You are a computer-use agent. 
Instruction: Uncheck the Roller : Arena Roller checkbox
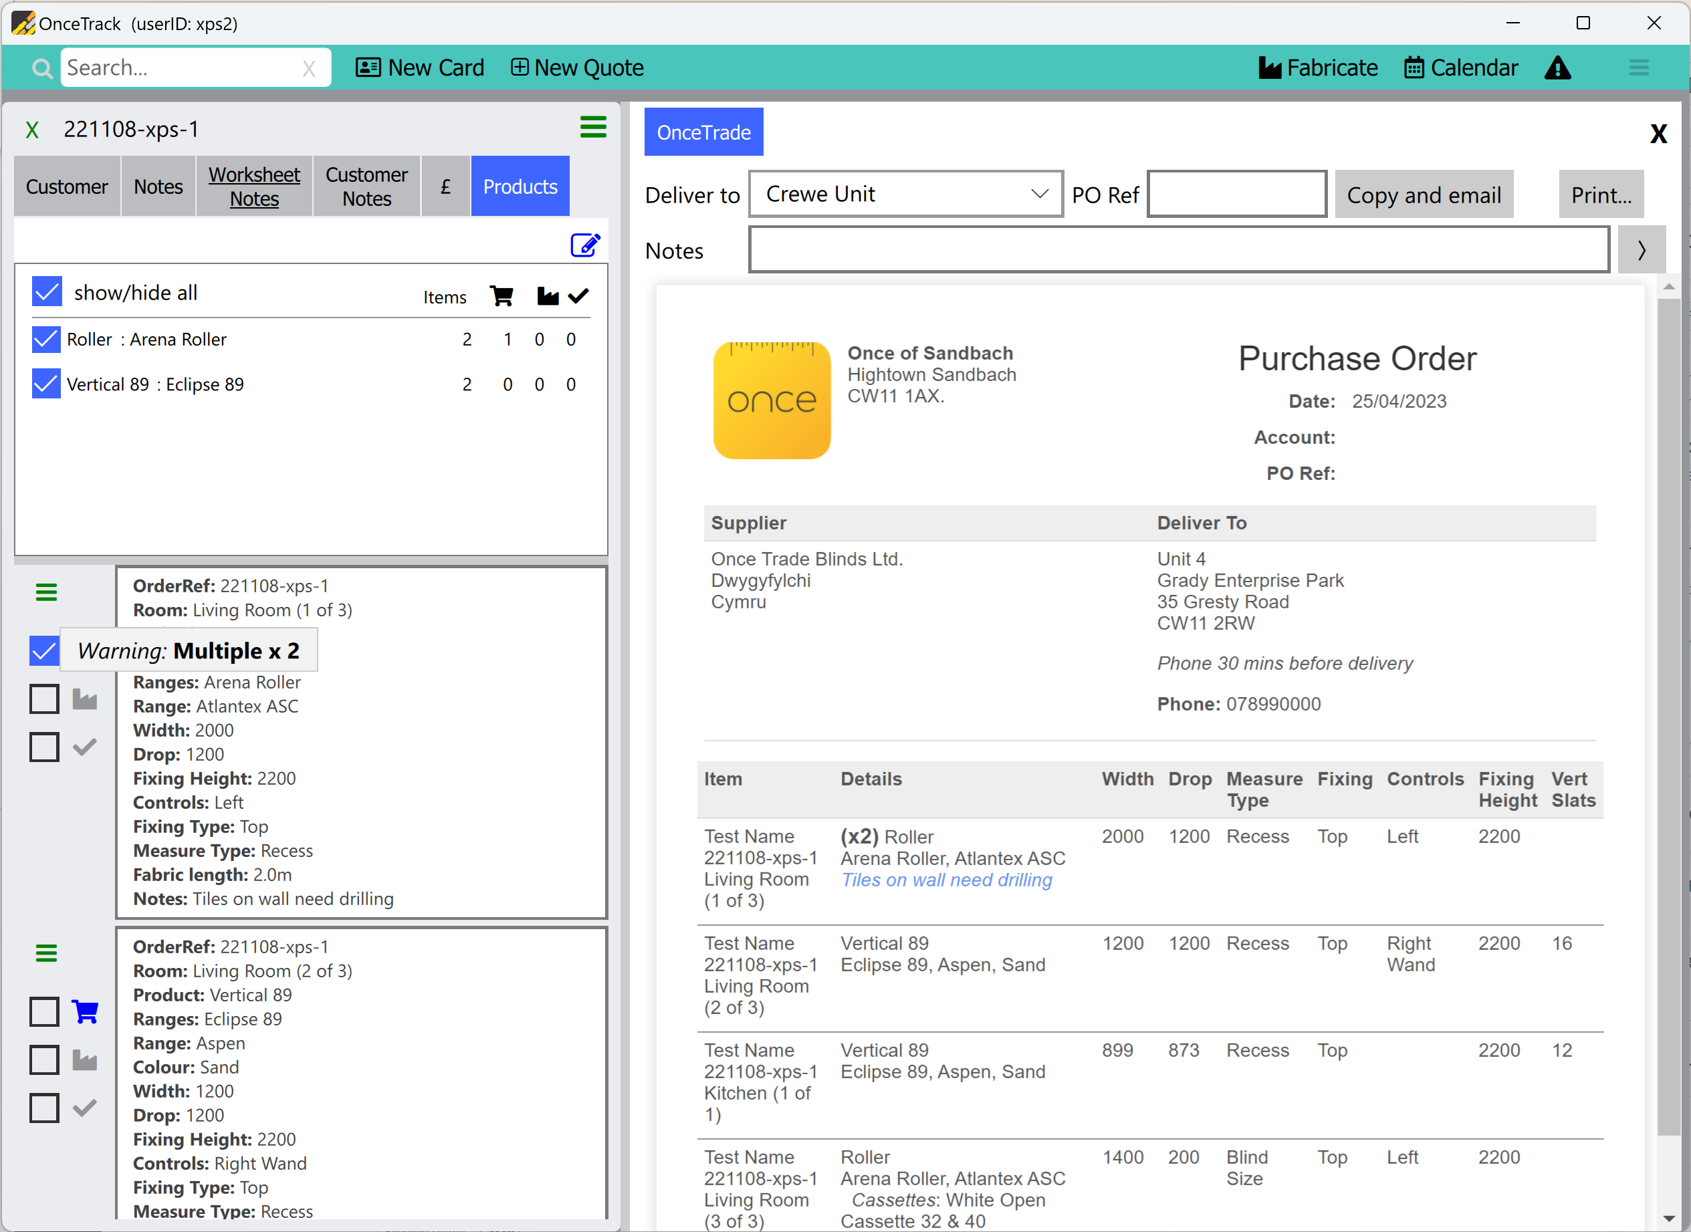tap(46, 340)
